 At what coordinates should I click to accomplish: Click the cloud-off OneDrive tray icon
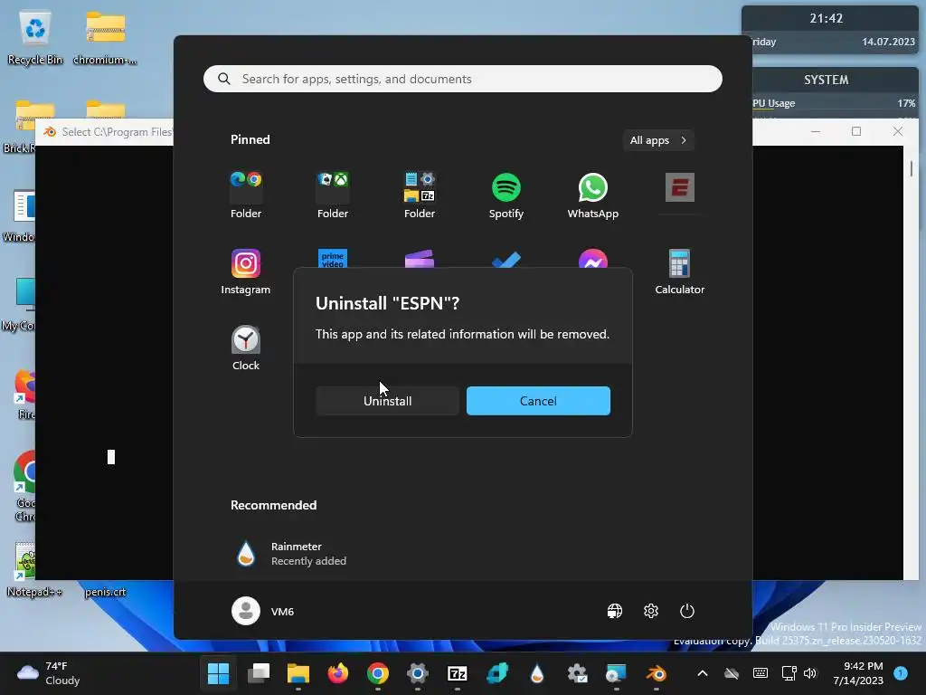[732, 673]
